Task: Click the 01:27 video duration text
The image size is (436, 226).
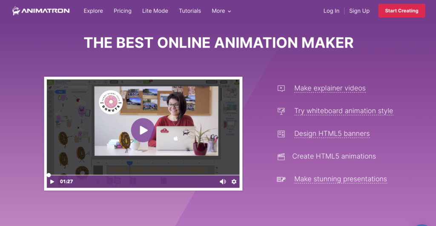Action: coord(66,181)
